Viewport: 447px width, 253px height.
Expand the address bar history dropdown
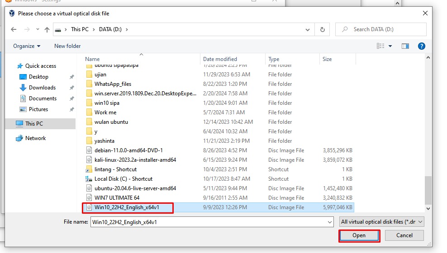[308, 30]
